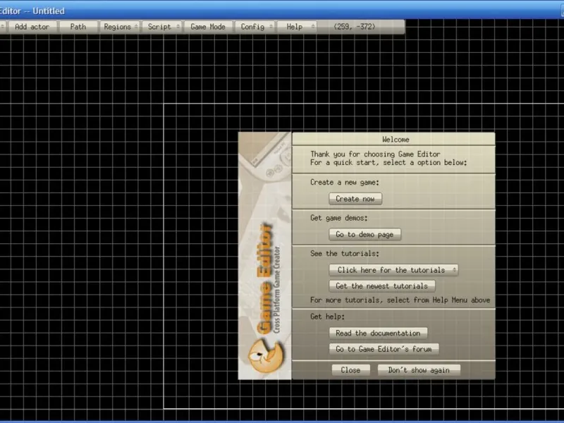Go to demo page

pyautogui.click(x=364, y=235)
